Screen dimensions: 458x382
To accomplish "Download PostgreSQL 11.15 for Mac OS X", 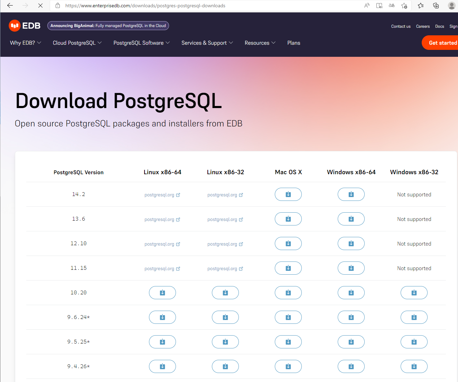I will (288, 268).
